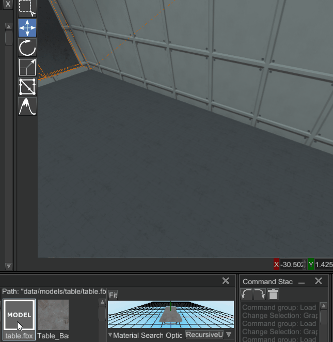This screenshot has width=333, height=342.
Task: Close the left side panel with X
Action: click(8, 4)
